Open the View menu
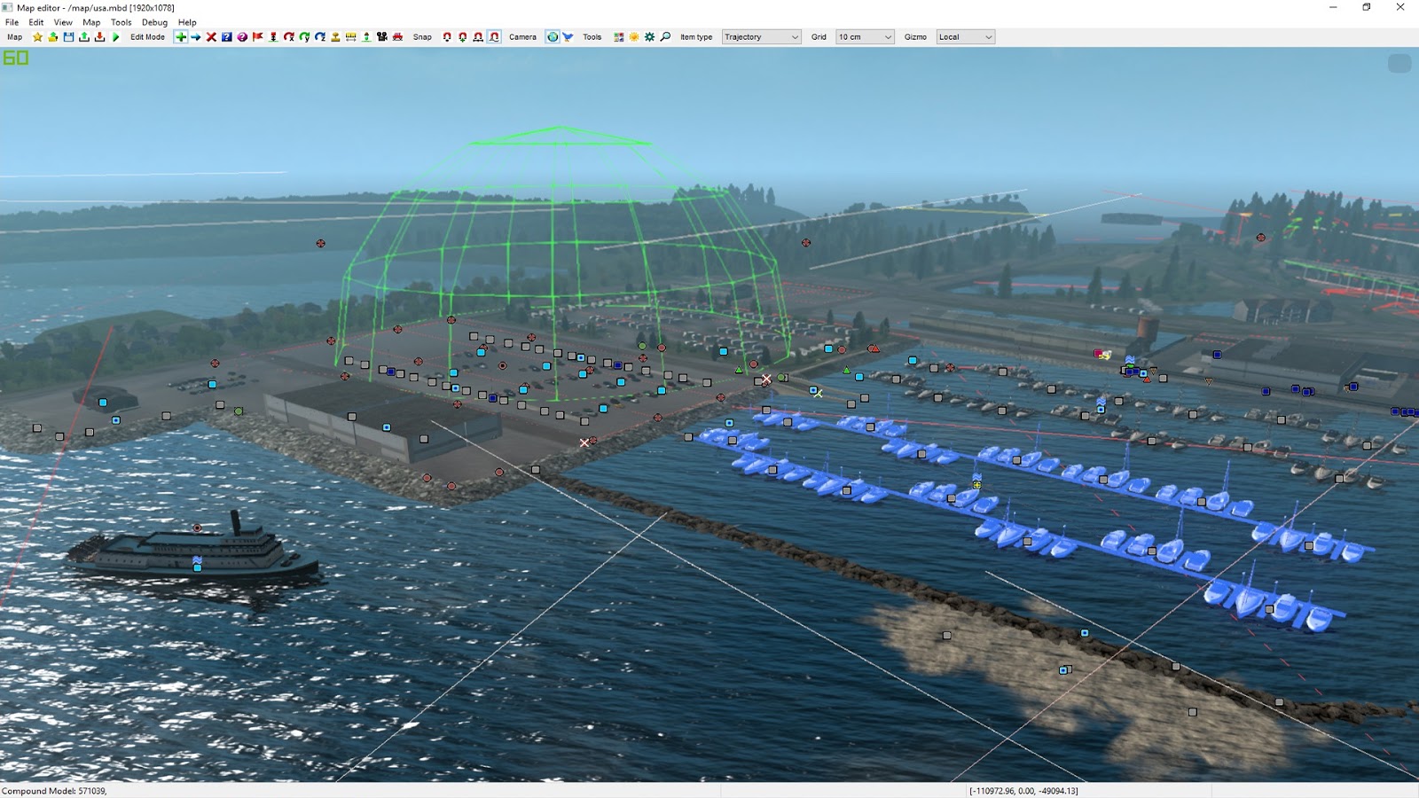This screenshot has height=798, width=1419. (63, 22)
